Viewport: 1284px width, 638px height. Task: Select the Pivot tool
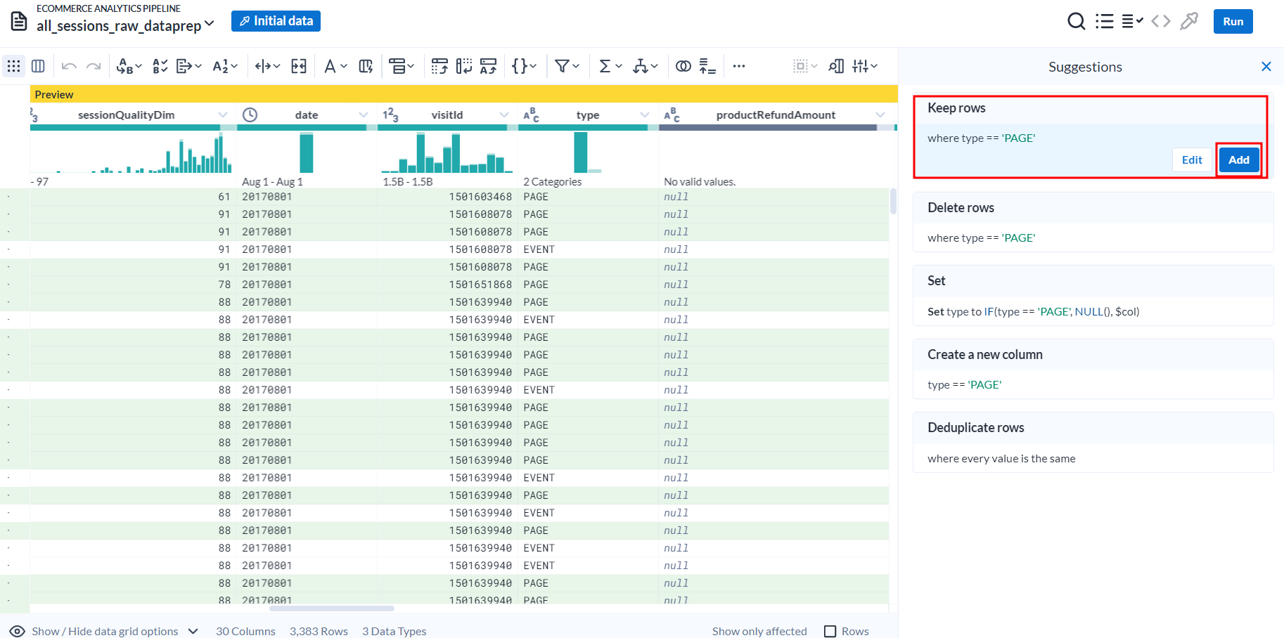tap(439, 66)
